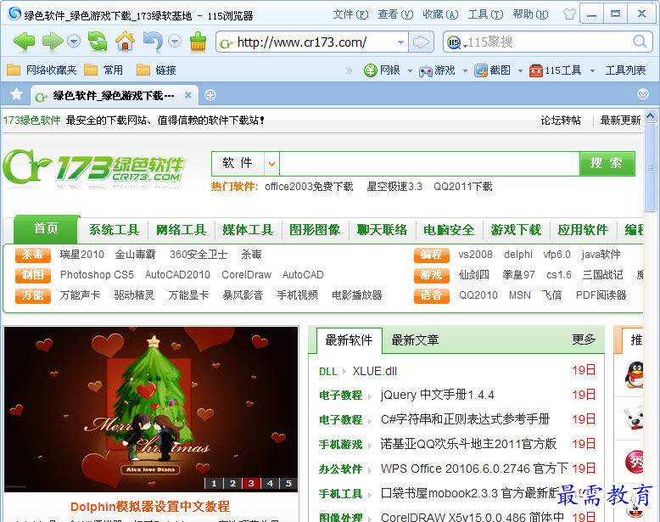660x522 pixels.
Task: Open the Photoshop CS5 link
Action: pos(97,275)
